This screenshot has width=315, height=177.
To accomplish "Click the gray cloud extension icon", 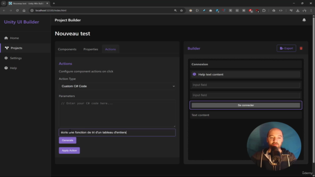I will 211,10.
